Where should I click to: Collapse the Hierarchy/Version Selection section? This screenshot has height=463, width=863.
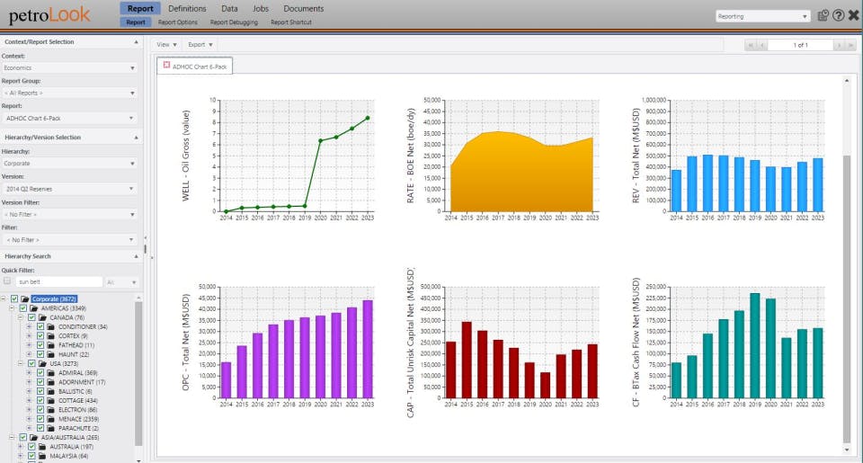pyautogui.click(x=136, y=137)
